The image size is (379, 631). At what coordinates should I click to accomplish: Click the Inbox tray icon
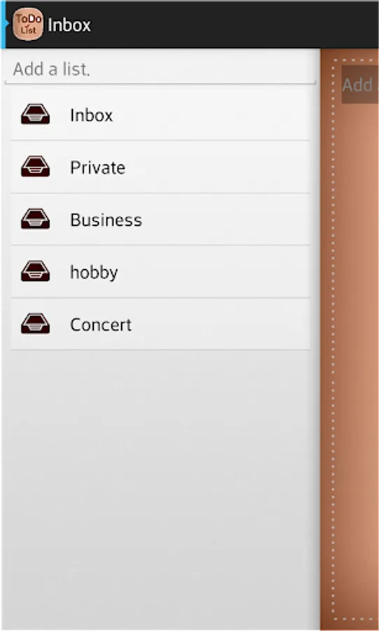[35, 114]
